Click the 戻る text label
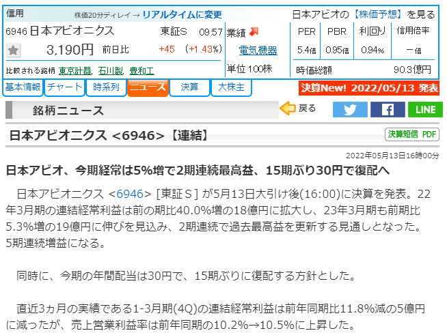This screenshot has height=333, width=447. coord(308,108)
